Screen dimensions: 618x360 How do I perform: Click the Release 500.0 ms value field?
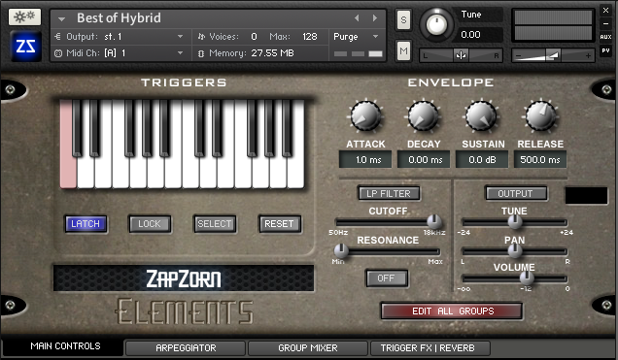tap(540, 160)
